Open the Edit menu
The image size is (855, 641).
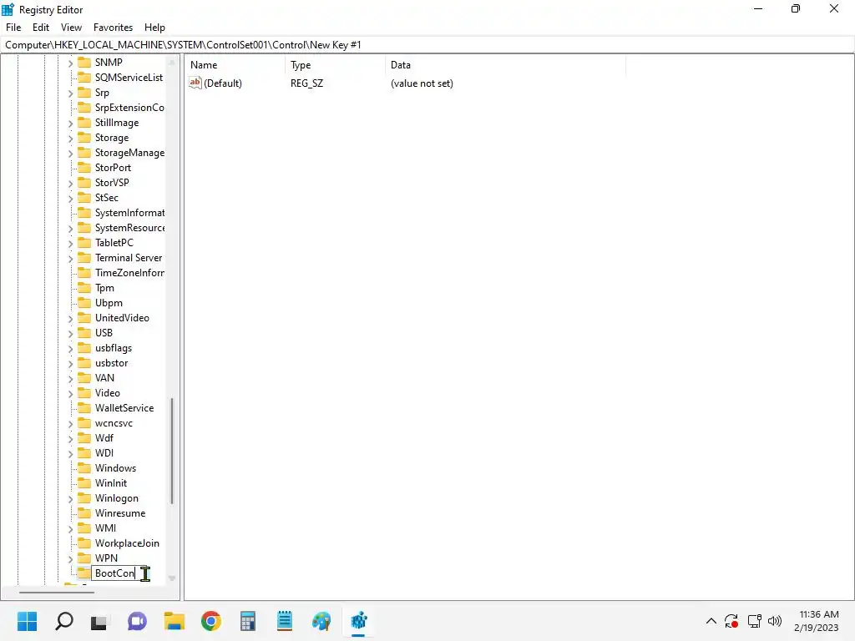click(x=41, y=28)
